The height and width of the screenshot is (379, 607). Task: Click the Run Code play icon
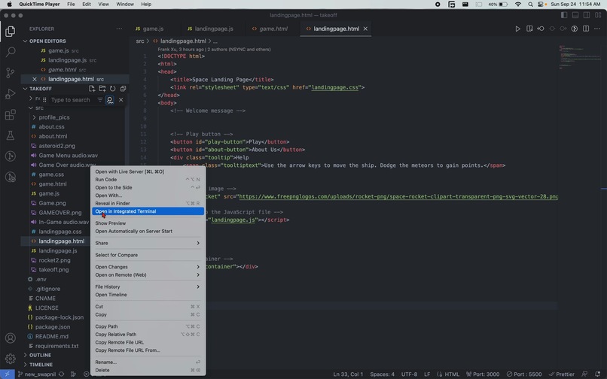[517, 29]
